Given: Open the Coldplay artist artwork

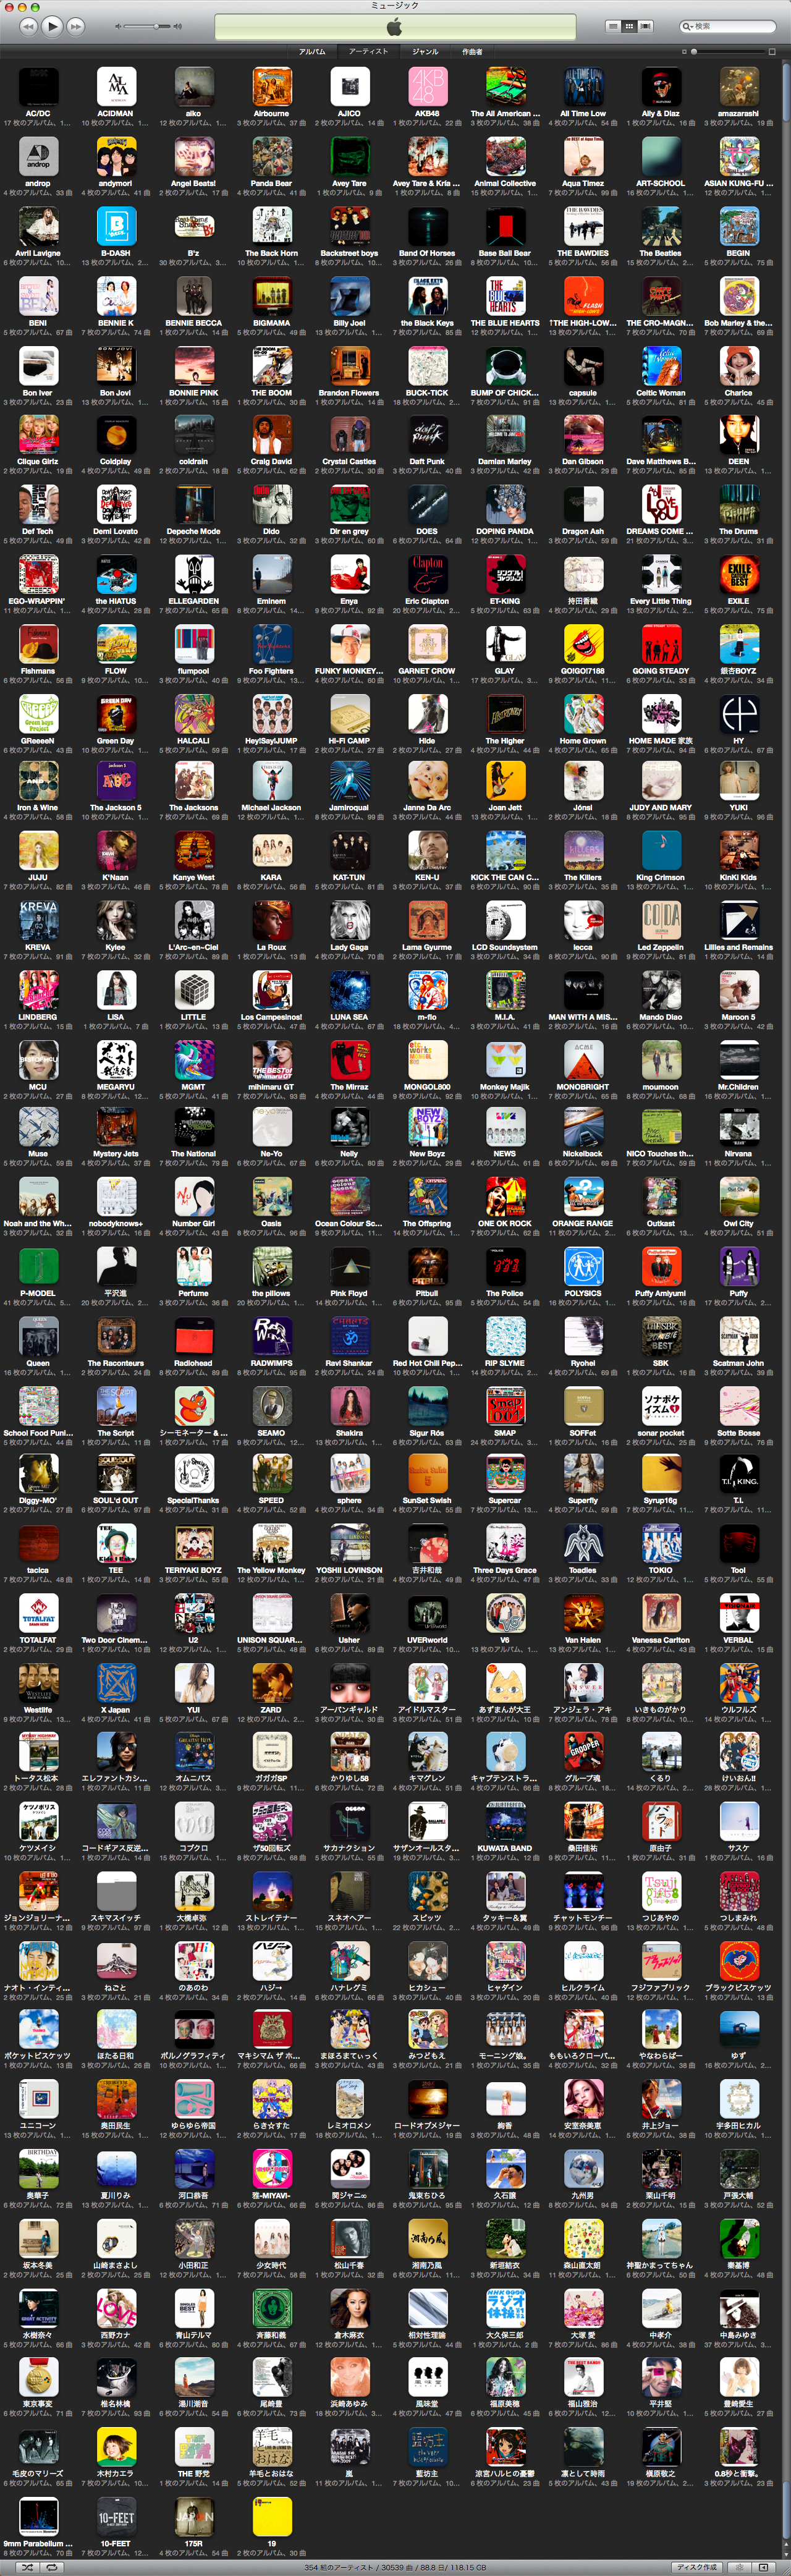Looking at the screenshot, I should pos(116,436).
